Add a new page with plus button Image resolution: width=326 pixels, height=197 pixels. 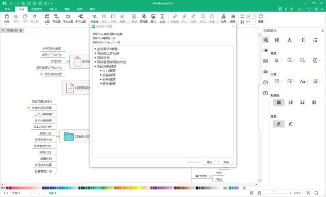[x=39, y=193]
